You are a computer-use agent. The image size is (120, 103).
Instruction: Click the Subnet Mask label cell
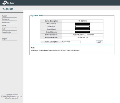tap(51, 29)
